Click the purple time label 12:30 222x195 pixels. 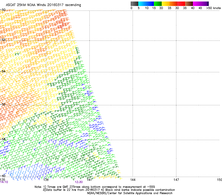tap(79, 182)
